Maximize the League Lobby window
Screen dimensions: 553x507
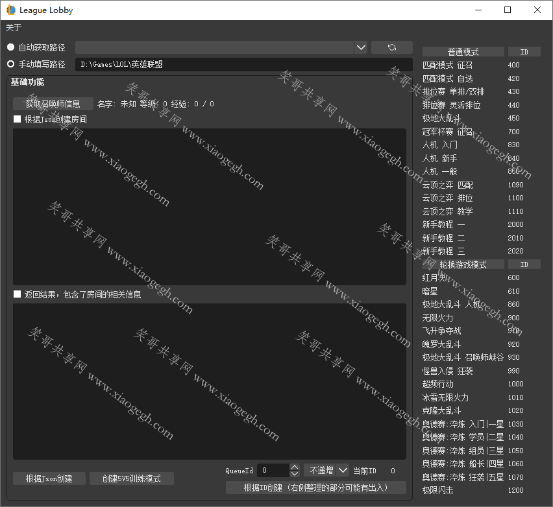pos(508,10)
